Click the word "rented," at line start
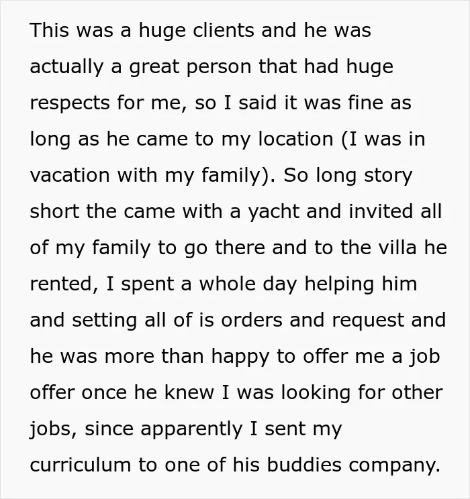 [x=64, y=284]
